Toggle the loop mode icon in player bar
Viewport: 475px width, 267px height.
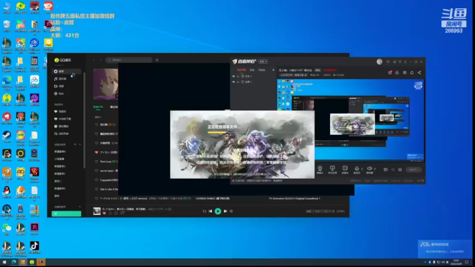[204, 211]
